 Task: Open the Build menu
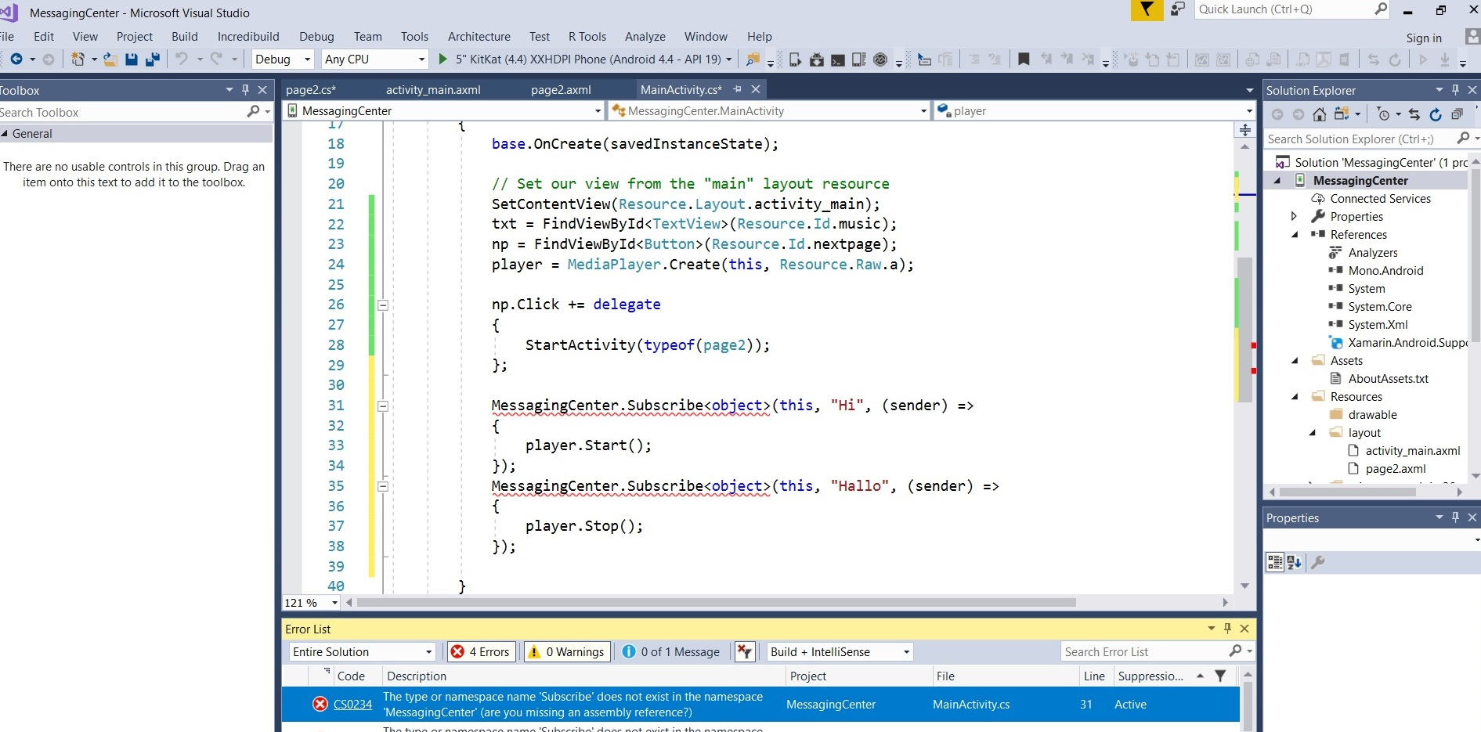[185, 36]
